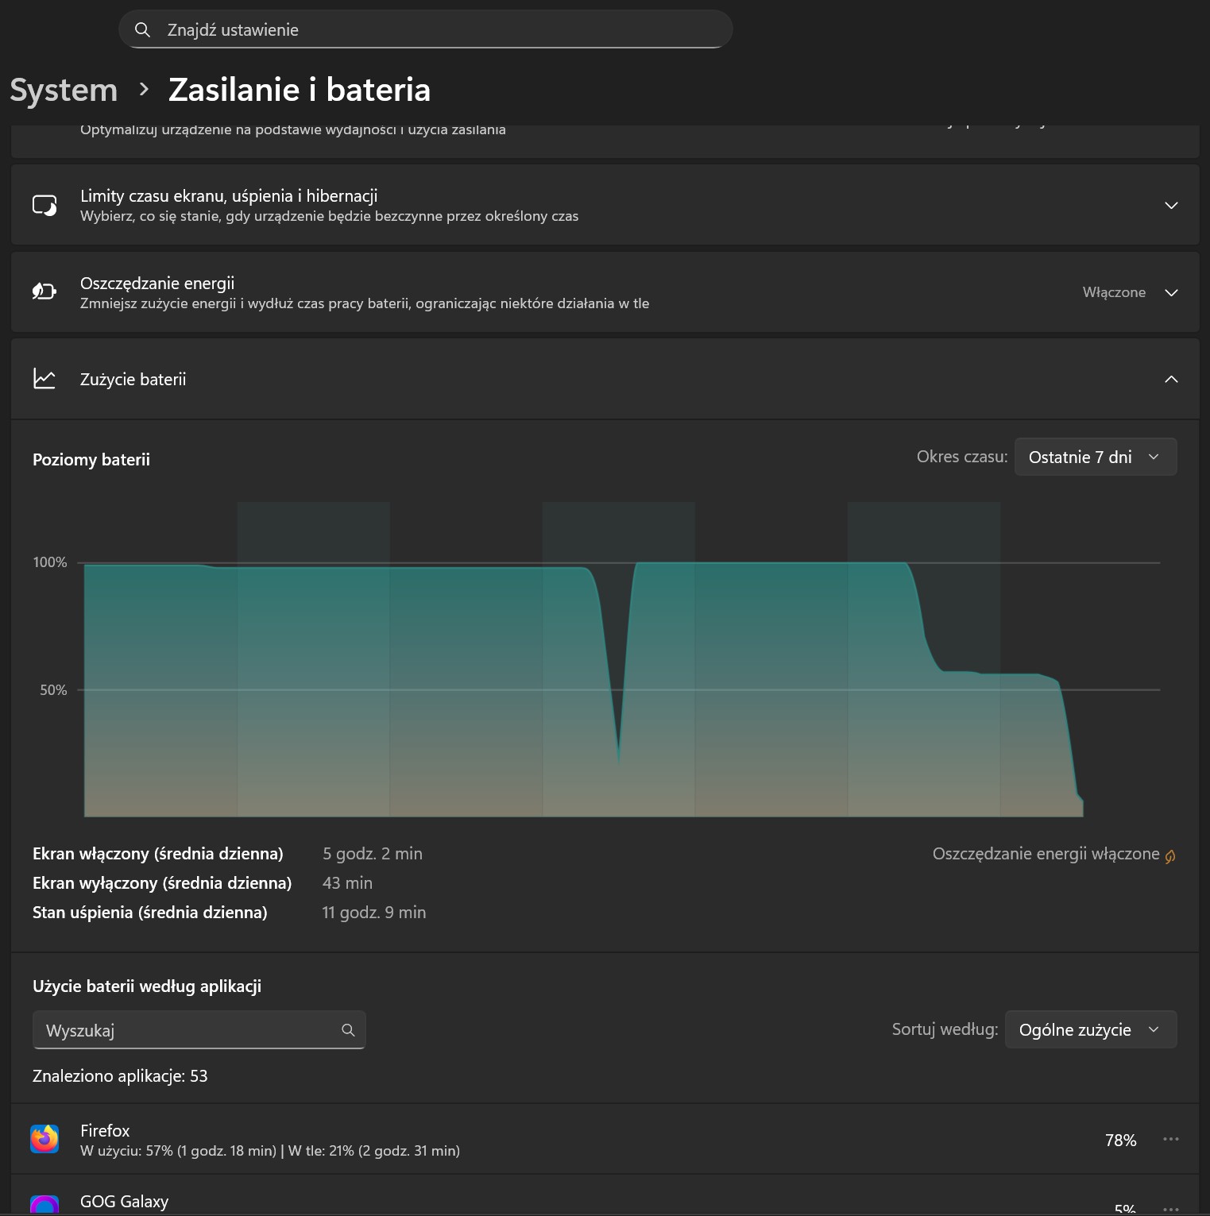Viewport: 1210px width, 1216px height.
Task: Click the Firefox app icon
Action: click(44, 1139)
